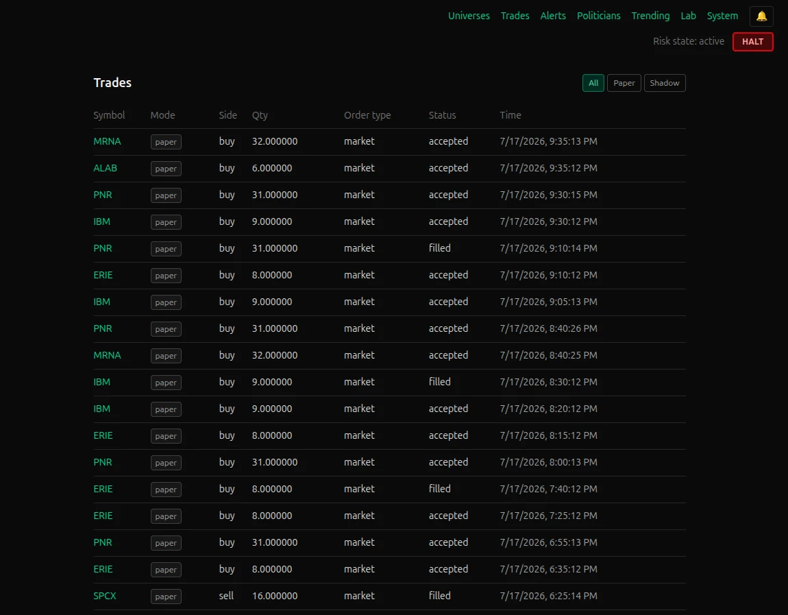Click the 6.000000 quantity cell

click(272, 168)
